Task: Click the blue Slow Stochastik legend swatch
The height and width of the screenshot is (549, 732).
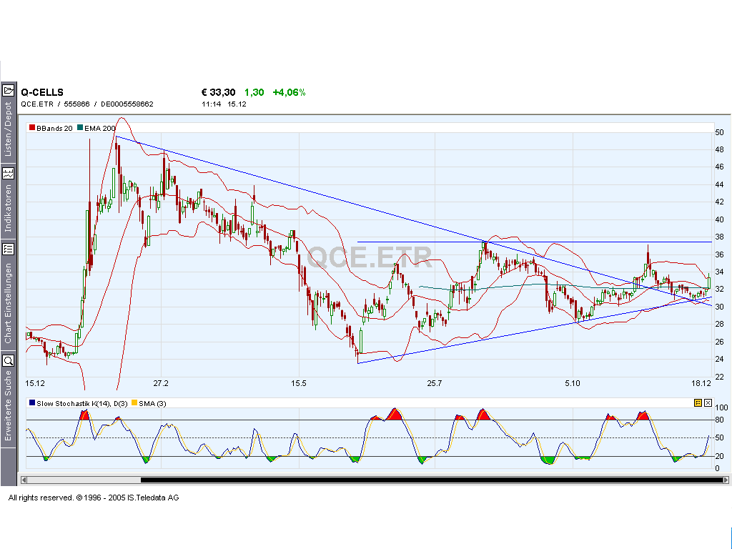Action: coord(32,403)
